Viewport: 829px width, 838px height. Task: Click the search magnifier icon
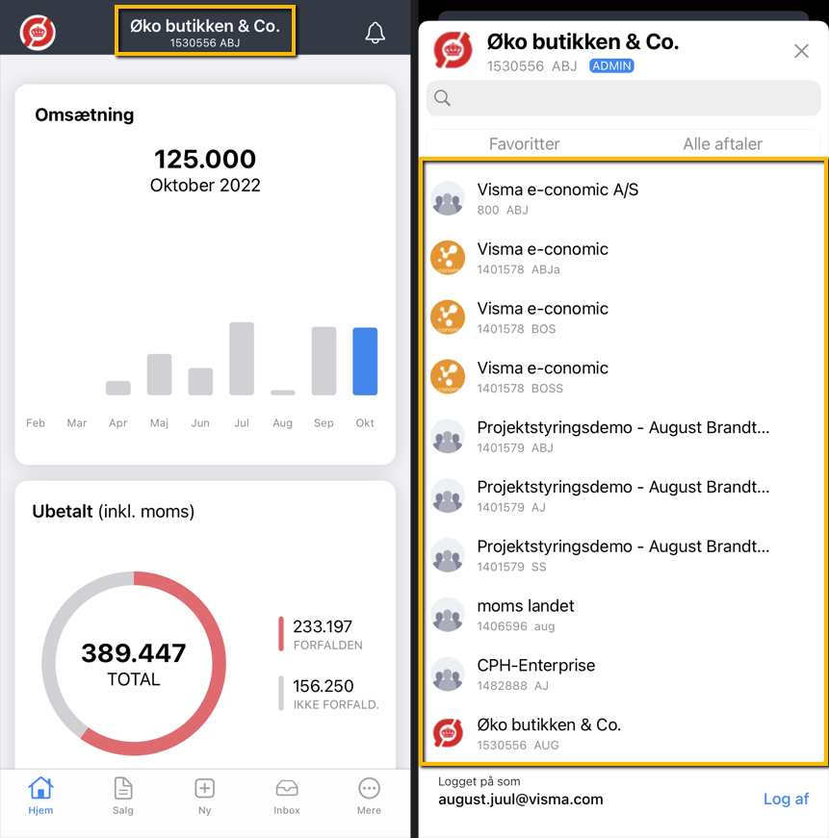(x=443, y=97)
